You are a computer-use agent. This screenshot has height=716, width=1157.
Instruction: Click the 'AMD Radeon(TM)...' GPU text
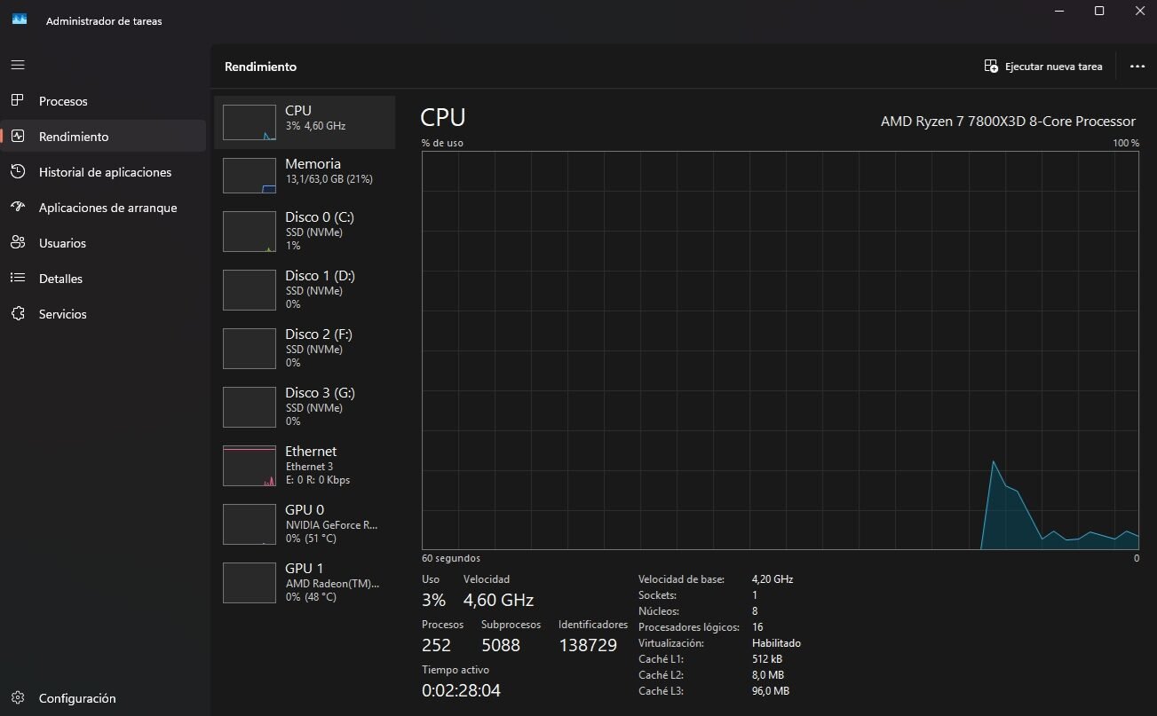pos(332,584)
